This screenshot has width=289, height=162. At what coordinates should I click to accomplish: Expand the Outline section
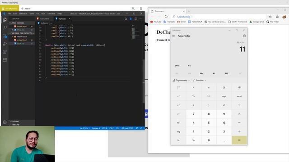15,121
